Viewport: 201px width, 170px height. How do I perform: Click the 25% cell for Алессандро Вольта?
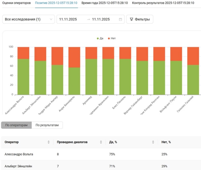pyautogui.click(x=164, y=154)
